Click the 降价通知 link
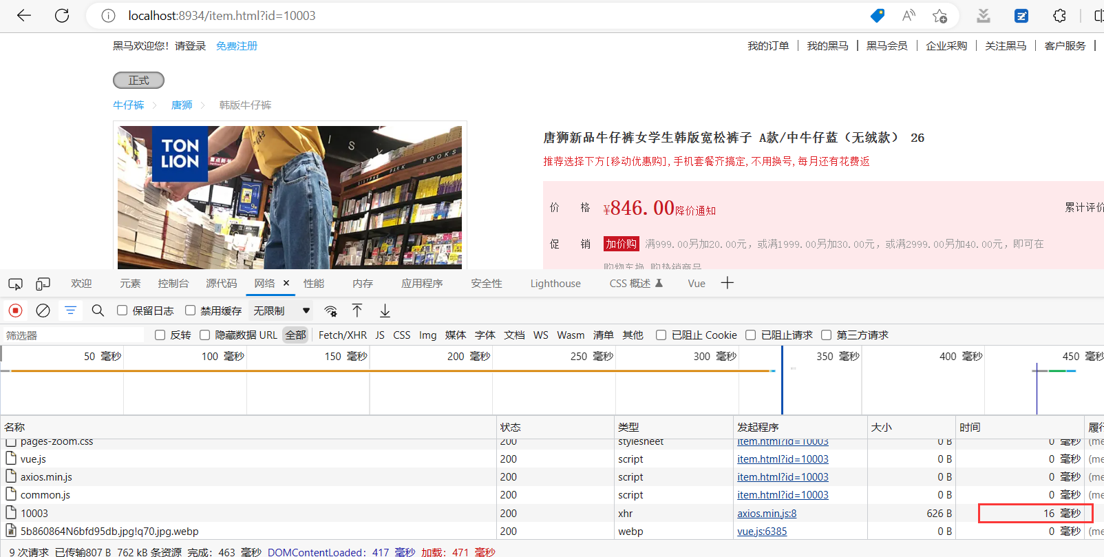1104x557 pixels. pyautogui.click(x=695, y=210)
